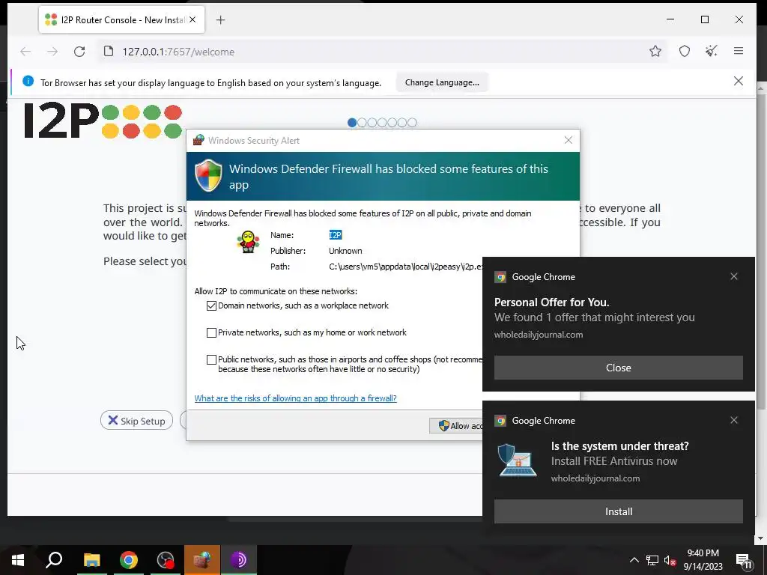The image size is (767, 575).
Task: Click the New Identity broom icon
Action: (712, 51)
